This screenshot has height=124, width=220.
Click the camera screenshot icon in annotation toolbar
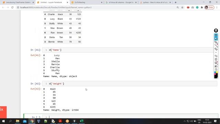tap(216, 66)
